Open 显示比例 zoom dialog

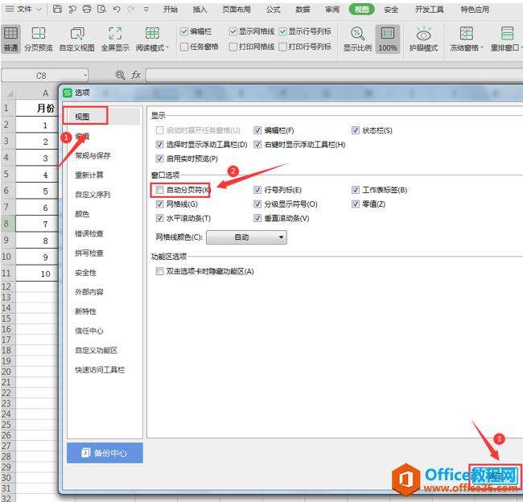pos(357,39)
